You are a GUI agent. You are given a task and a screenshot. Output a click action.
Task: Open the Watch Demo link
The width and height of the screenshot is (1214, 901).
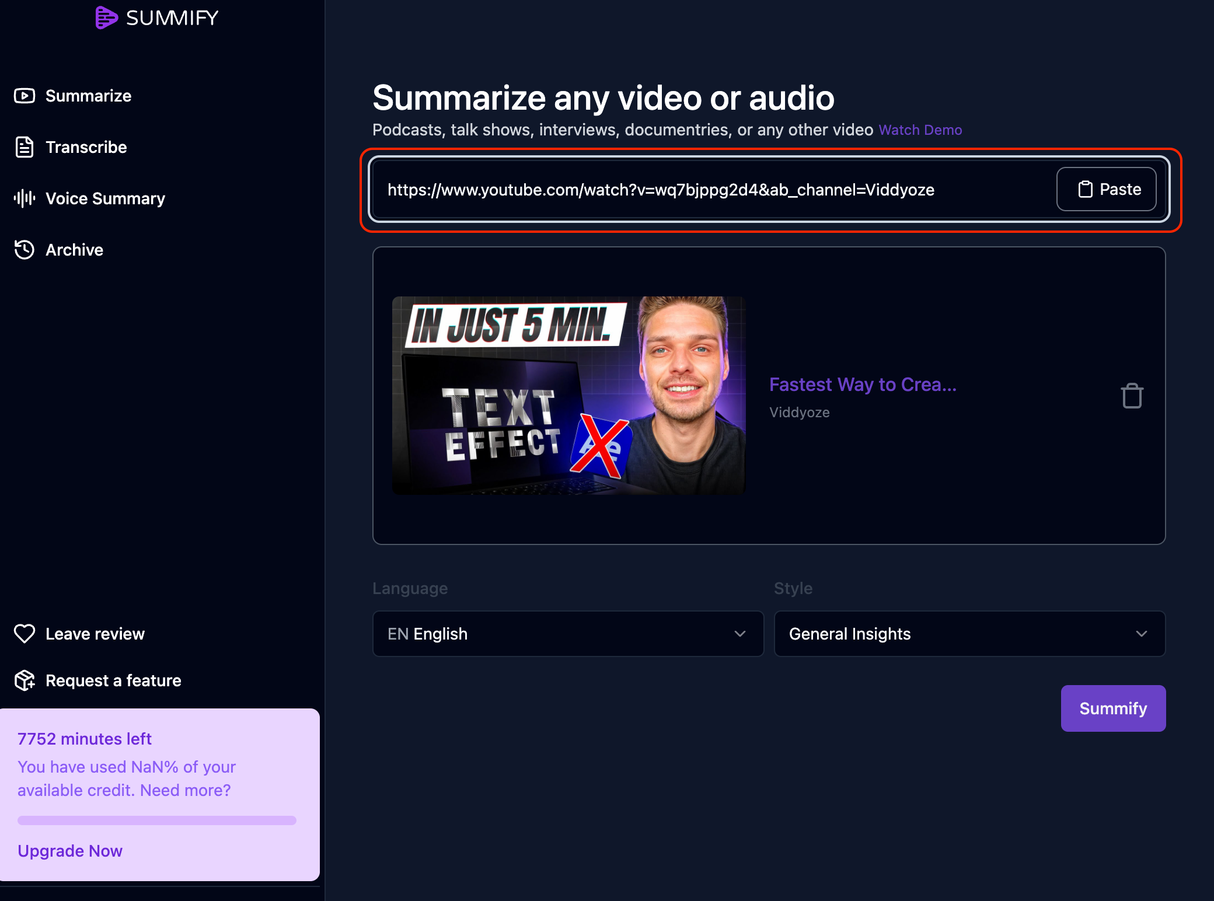coord(920,130)
